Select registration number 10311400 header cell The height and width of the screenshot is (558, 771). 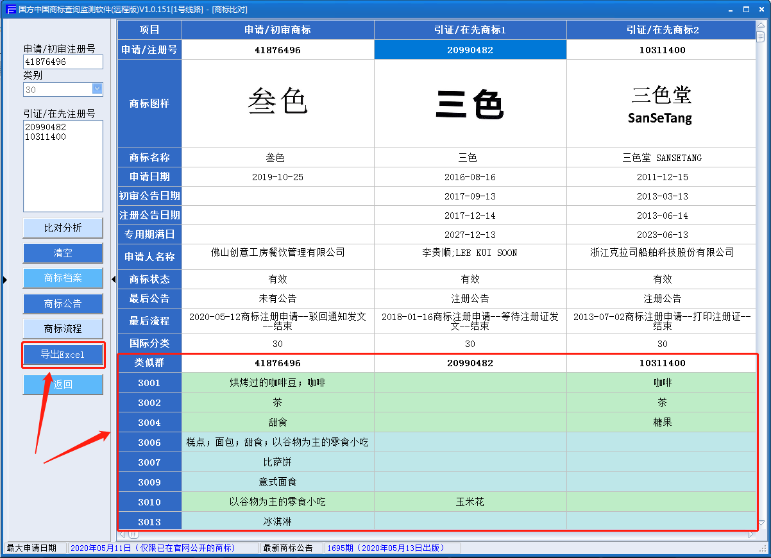[x=662, y=49]
